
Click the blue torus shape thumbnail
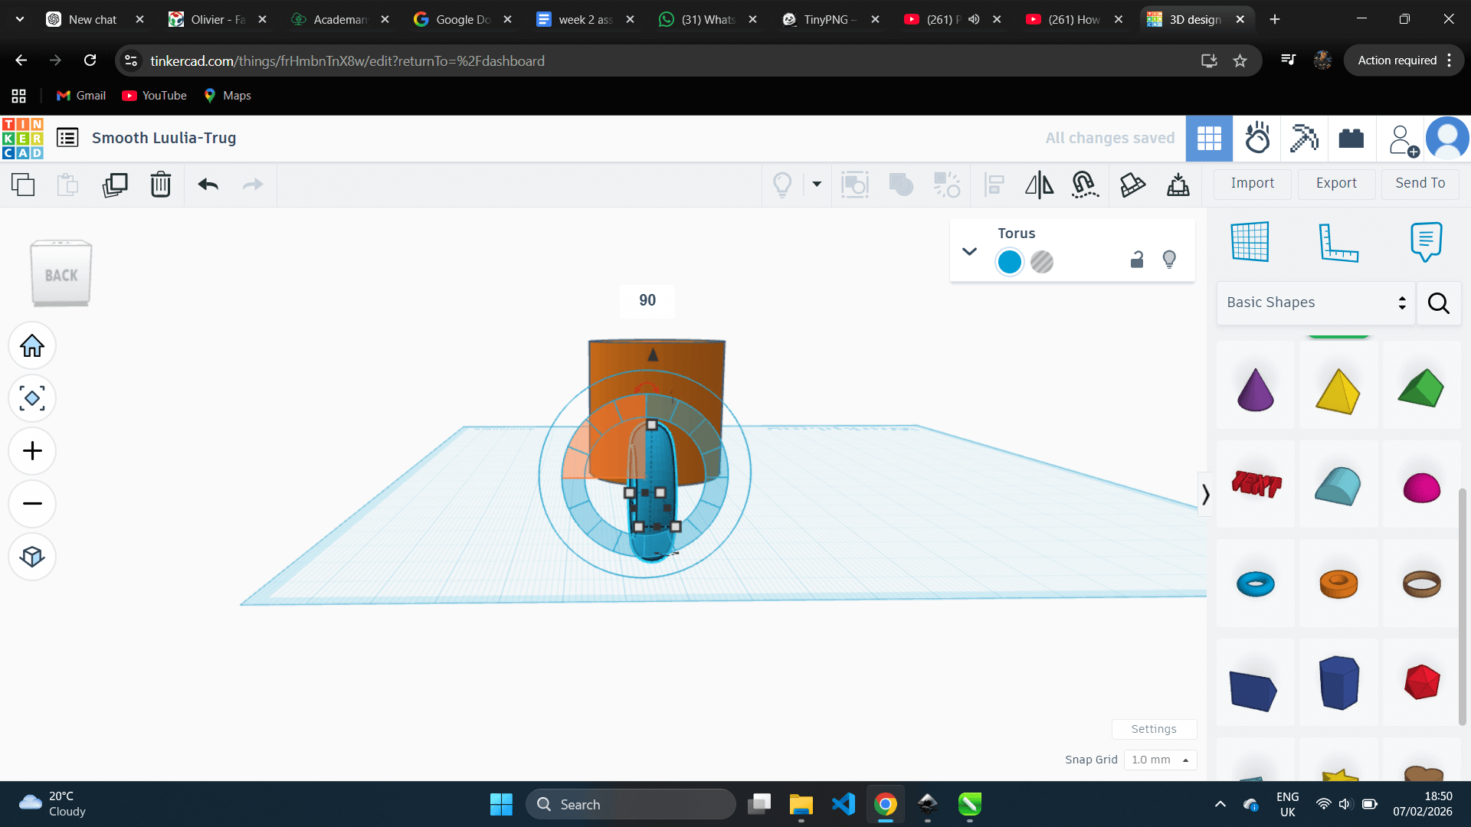point(1255,583)
